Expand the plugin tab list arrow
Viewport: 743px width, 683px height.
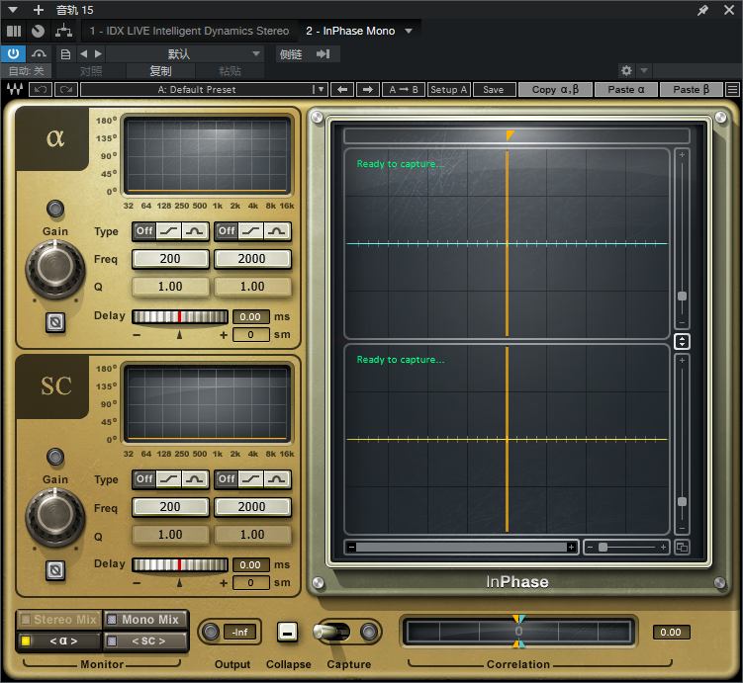(409, 32)
